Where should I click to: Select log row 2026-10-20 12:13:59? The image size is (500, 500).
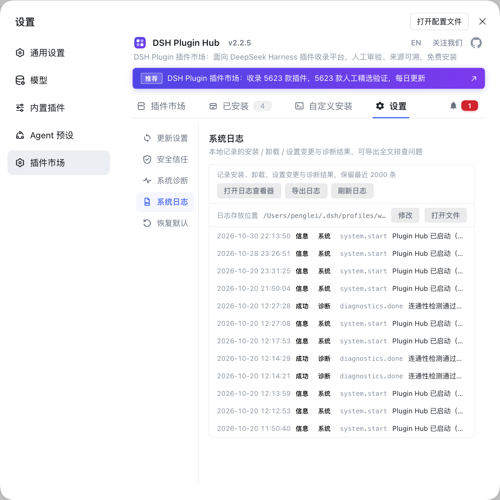[x=342, y=393]
